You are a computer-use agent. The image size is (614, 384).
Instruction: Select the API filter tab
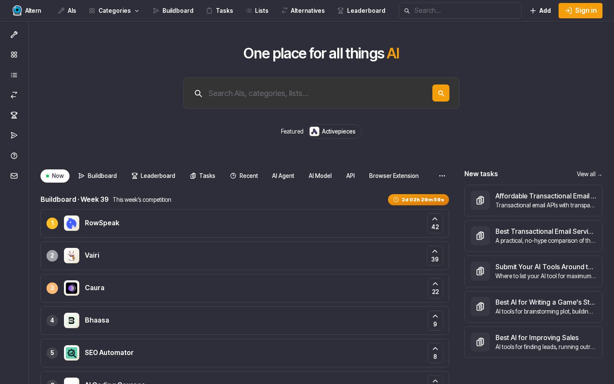[350, 176]
